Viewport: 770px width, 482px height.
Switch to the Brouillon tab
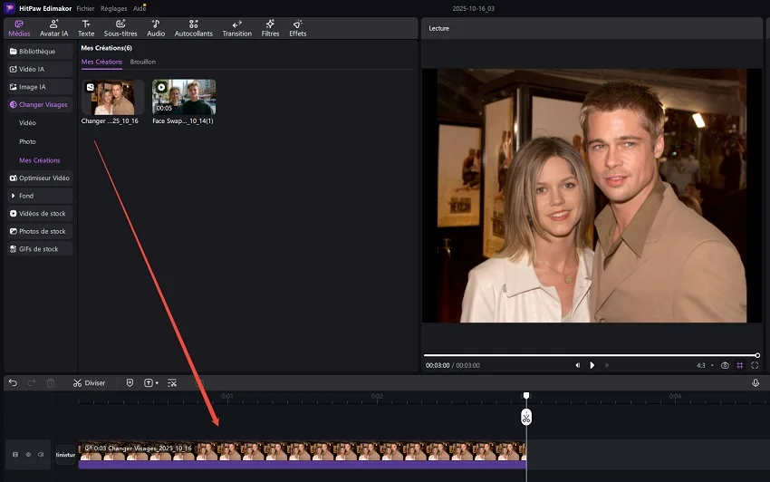(x=142, y=62)
